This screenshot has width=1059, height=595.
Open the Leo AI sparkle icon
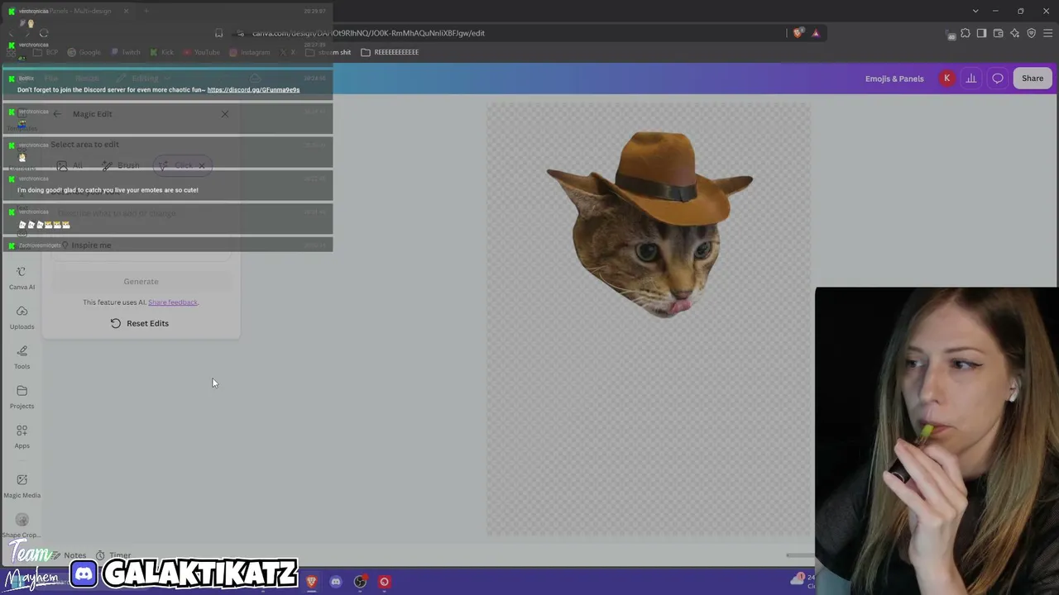1014,33
